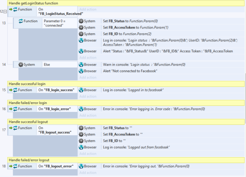246x177 pixels.
Task: Click Add action in FB_login_success event
Action: pyautogui.click(x=88, y=96)
